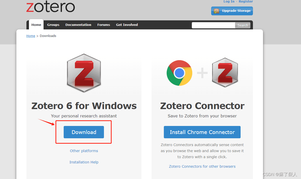Click the Zotero 6 for Windows heading
This screenshot has width=301, height=179.
[84, 106]
